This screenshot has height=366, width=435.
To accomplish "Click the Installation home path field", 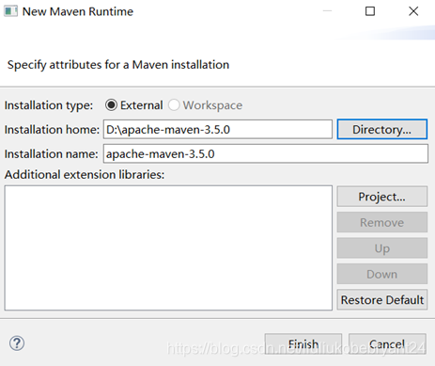I will (218, 129).
